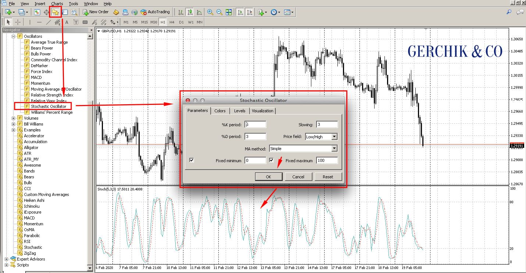Click the %K period input field
Image resolution: width=526 pixels, height=273 pixels.
pyautogui.click(x=255, y=124)
